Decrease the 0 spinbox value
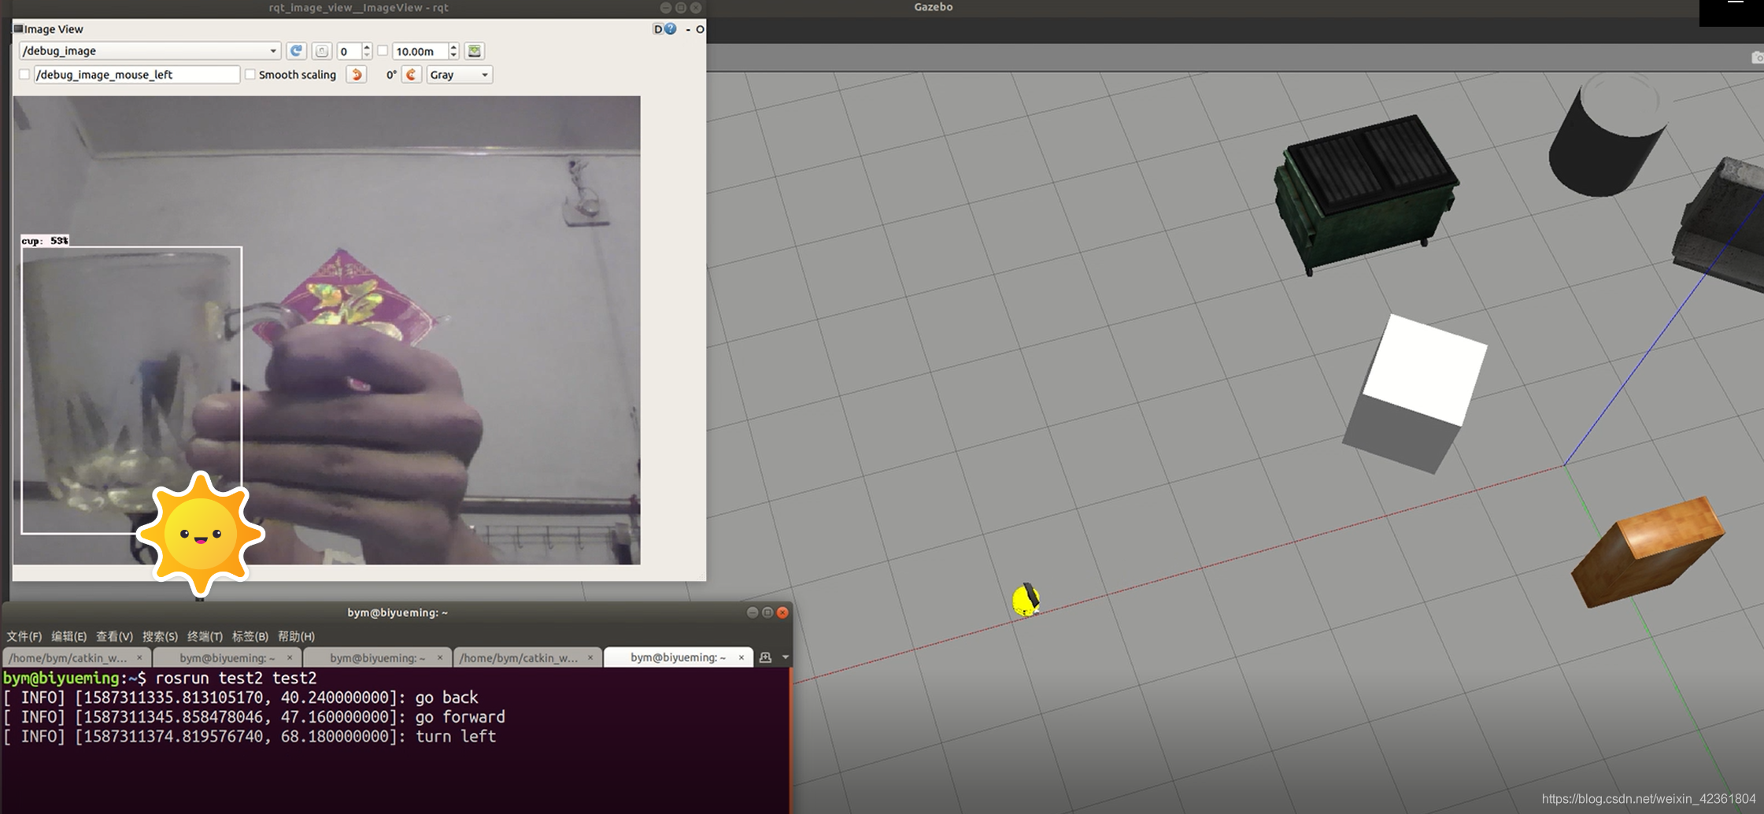The image size is (1764, 814). (x=367, y=56)
